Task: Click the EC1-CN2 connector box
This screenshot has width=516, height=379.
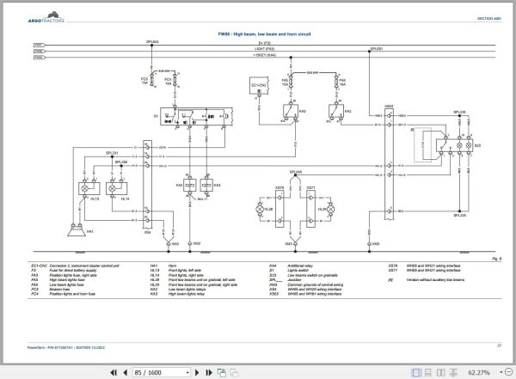Action: (x=260, y=86)
